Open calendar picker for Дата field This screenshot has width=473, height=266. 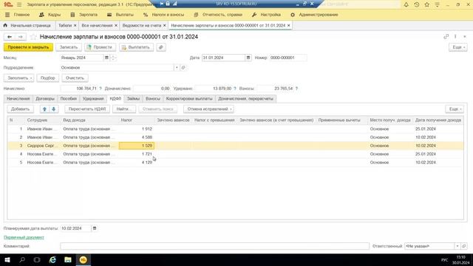pyautogui.click(x=248, y=58)
